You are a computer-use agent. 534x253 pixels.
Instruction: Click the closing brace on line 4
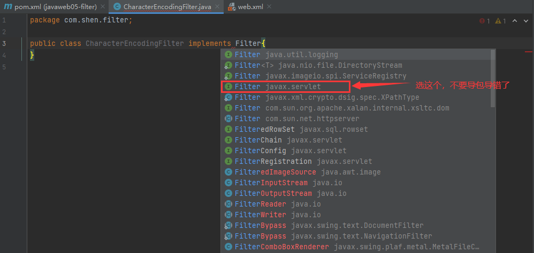pyautogui.click(x=32, y=54)
